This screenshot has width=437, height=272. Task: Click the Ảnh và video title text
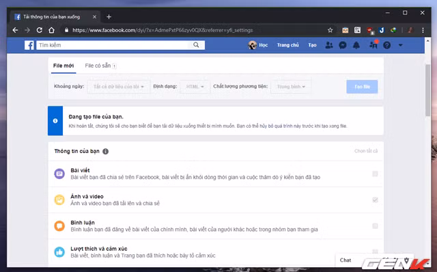(x=87, y=196)
